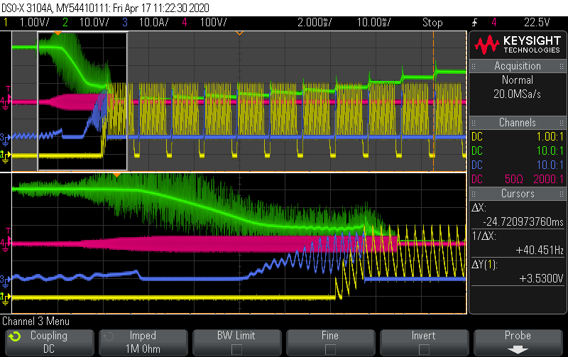Open the Cursors panel header
The height and width of the screenshot is (357, 568).
(518, 194)
